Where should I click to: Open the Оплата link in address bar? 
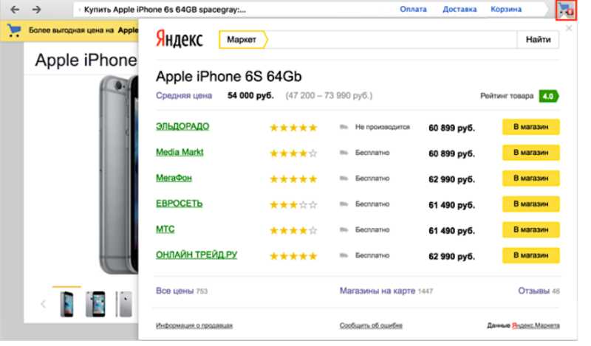click(x=413, y=9)
